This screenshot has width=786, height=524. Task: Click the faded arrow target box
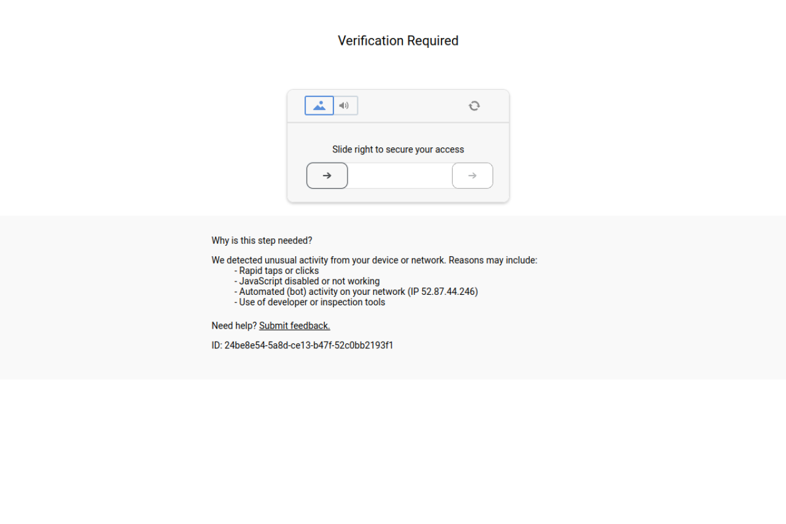coord(472,176)
